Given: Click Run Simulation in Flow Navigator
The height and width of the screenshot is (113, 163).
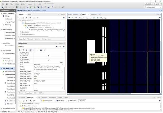Looking at the screenshot, I should tap(9, 46).
